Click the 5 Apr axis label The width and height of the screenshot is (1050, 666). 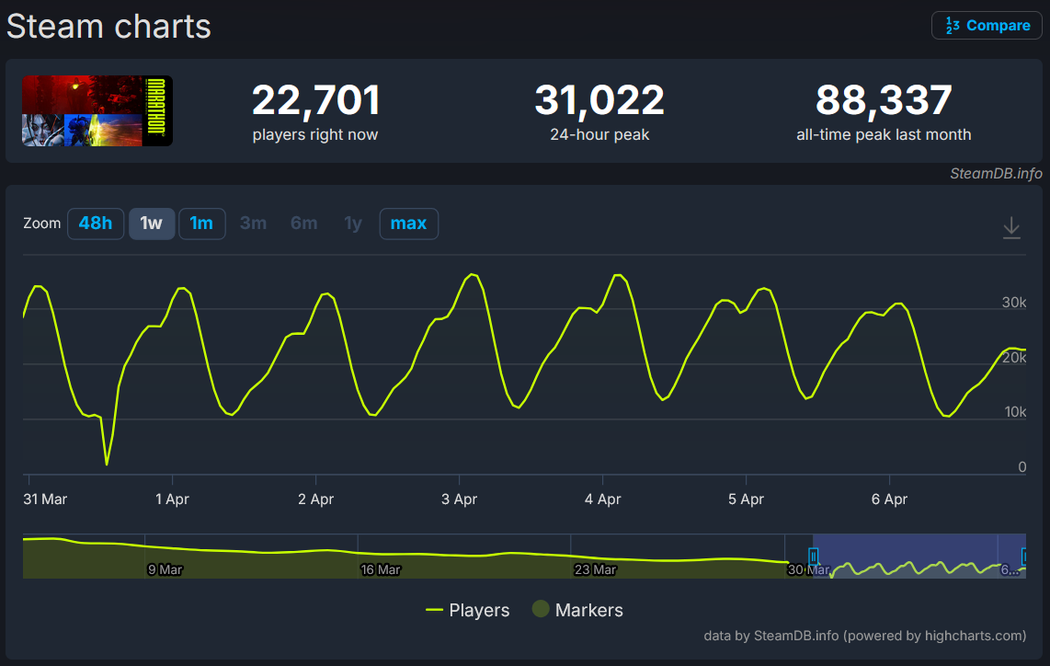(x=746, y=499)
